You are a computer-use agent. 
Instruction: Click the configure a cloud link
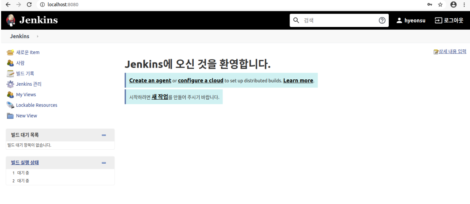pos(201,80)
